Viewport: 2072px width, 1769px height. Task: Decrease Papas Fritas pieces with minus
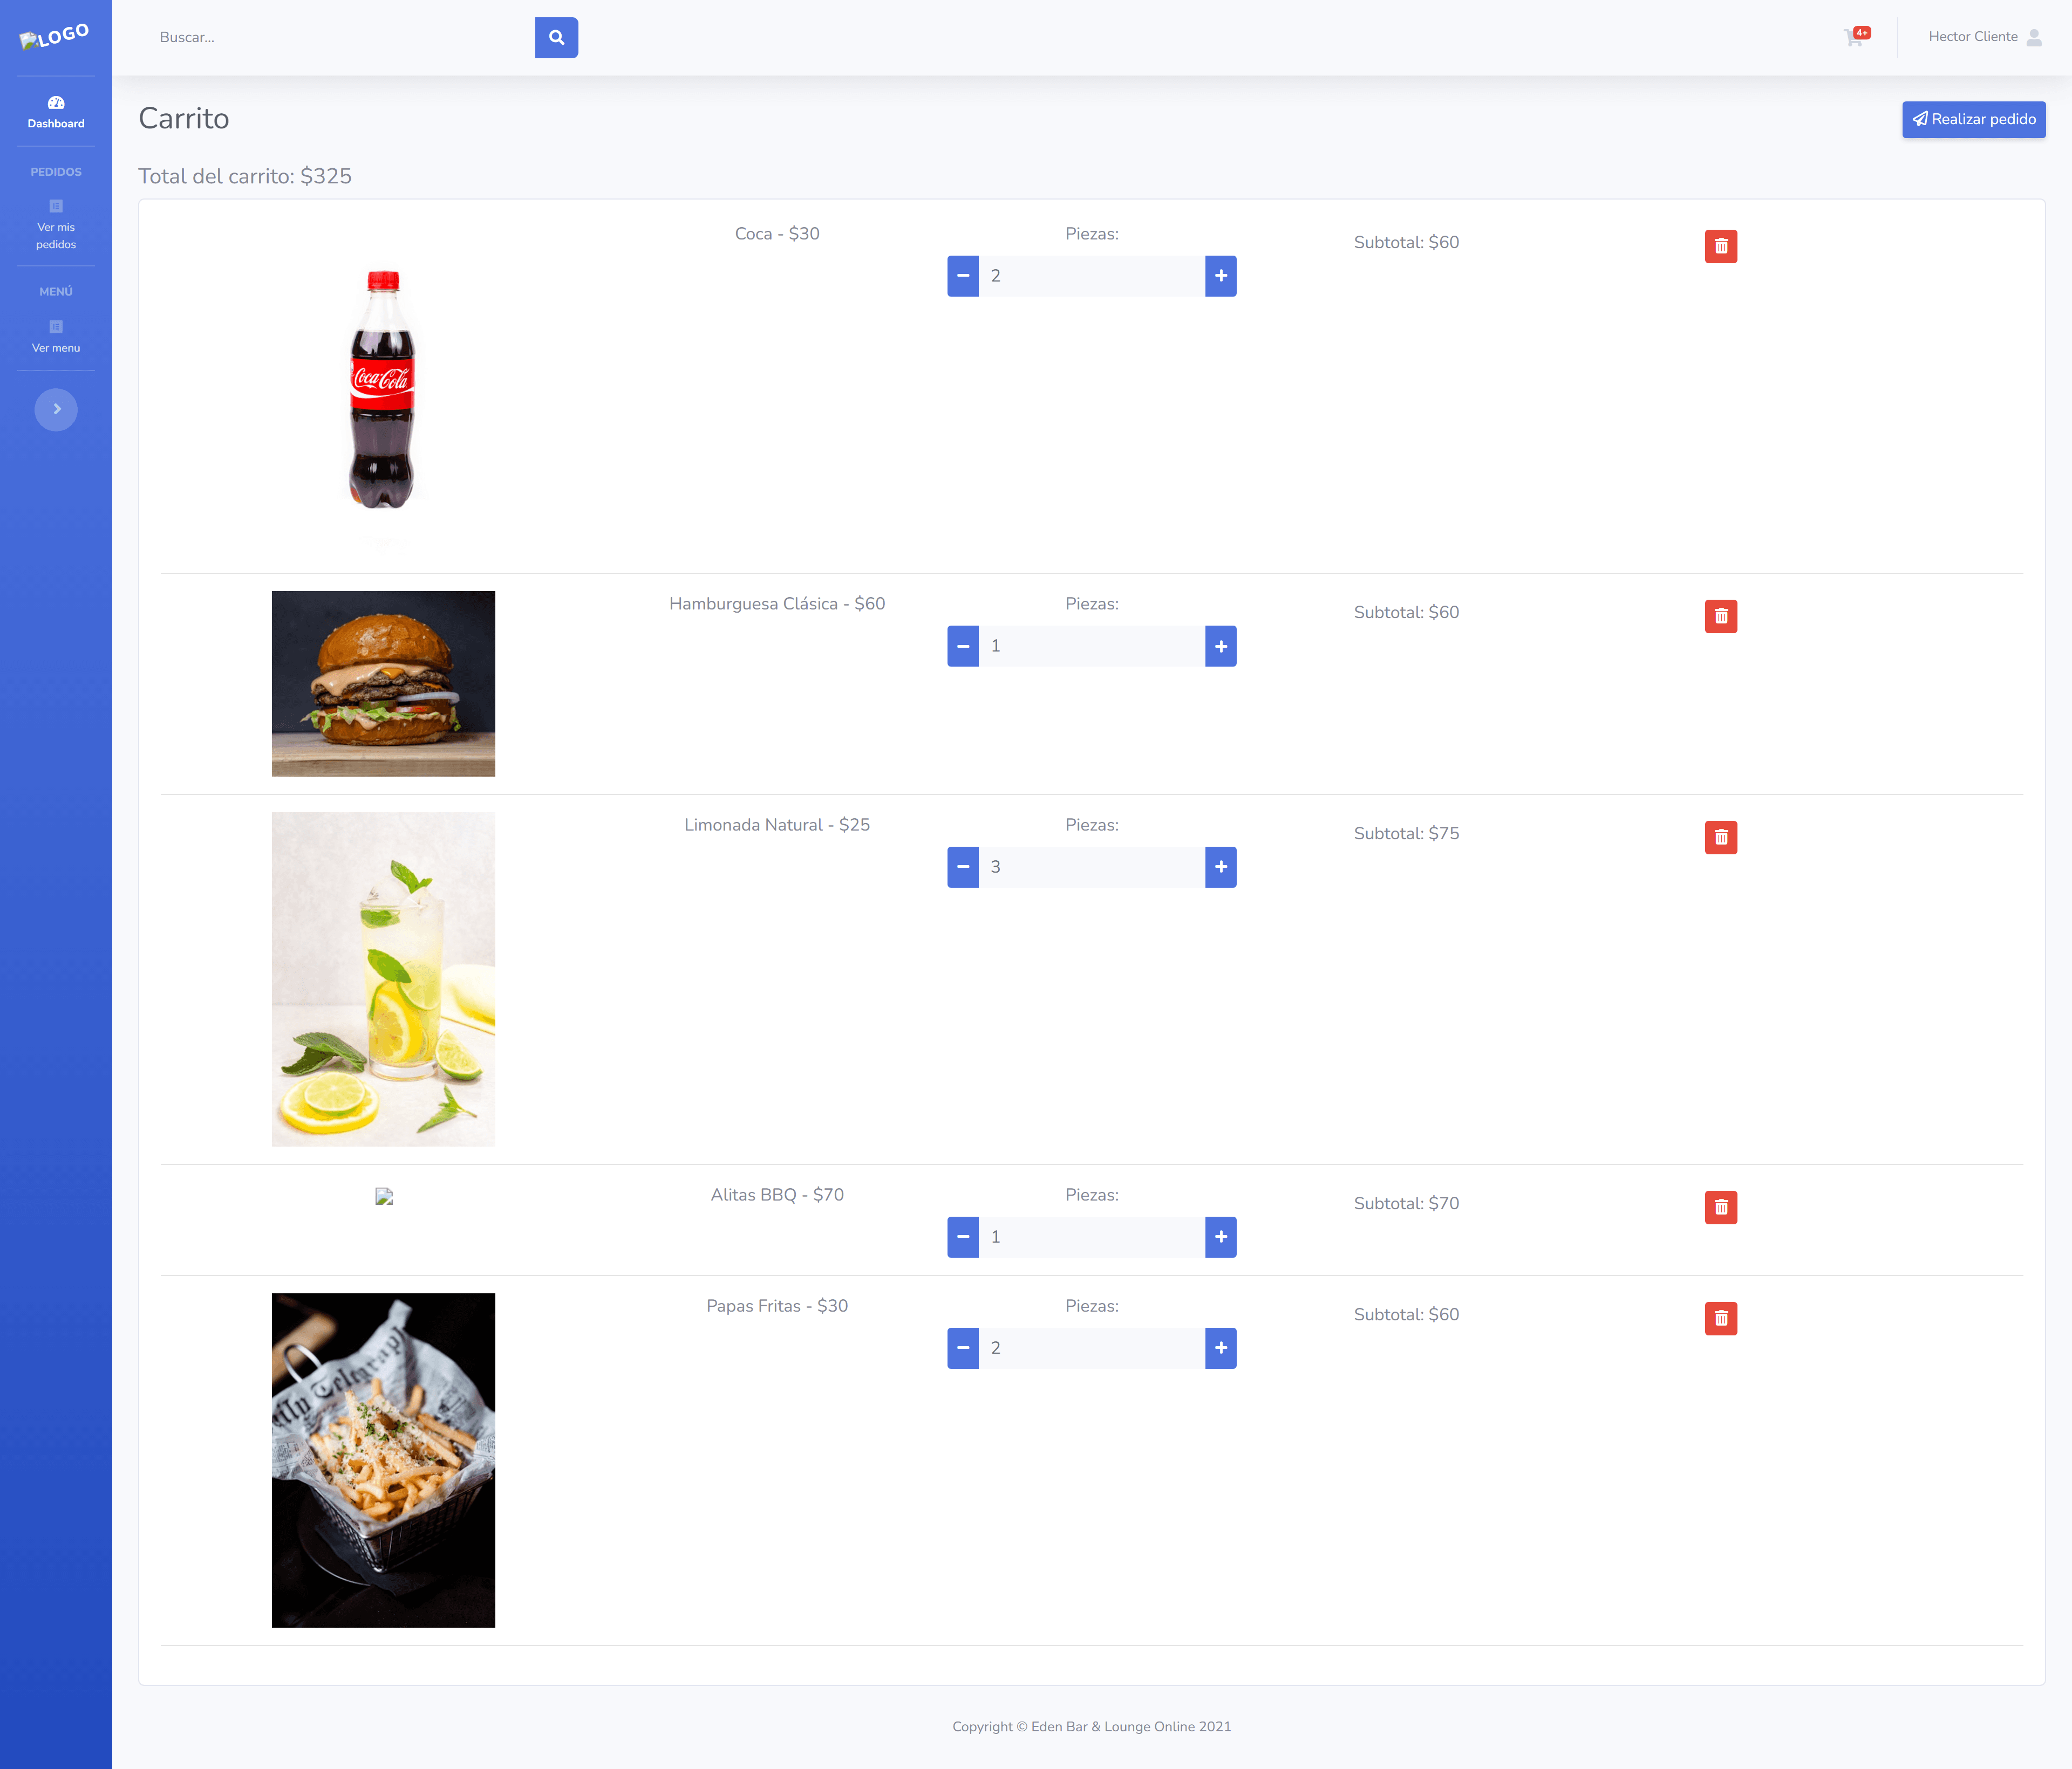click(x=963, y=1348)
